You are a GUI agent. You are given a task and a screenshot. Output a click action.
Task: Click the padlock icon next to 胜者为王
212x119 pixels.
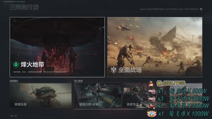coord(141,104)
